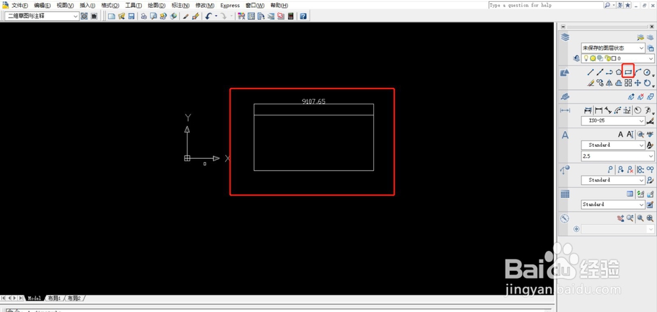Open the multileader style Standard dropdown
Viewport: 657px width, 312px height.
pyautogui.click(x=614, y=180)
